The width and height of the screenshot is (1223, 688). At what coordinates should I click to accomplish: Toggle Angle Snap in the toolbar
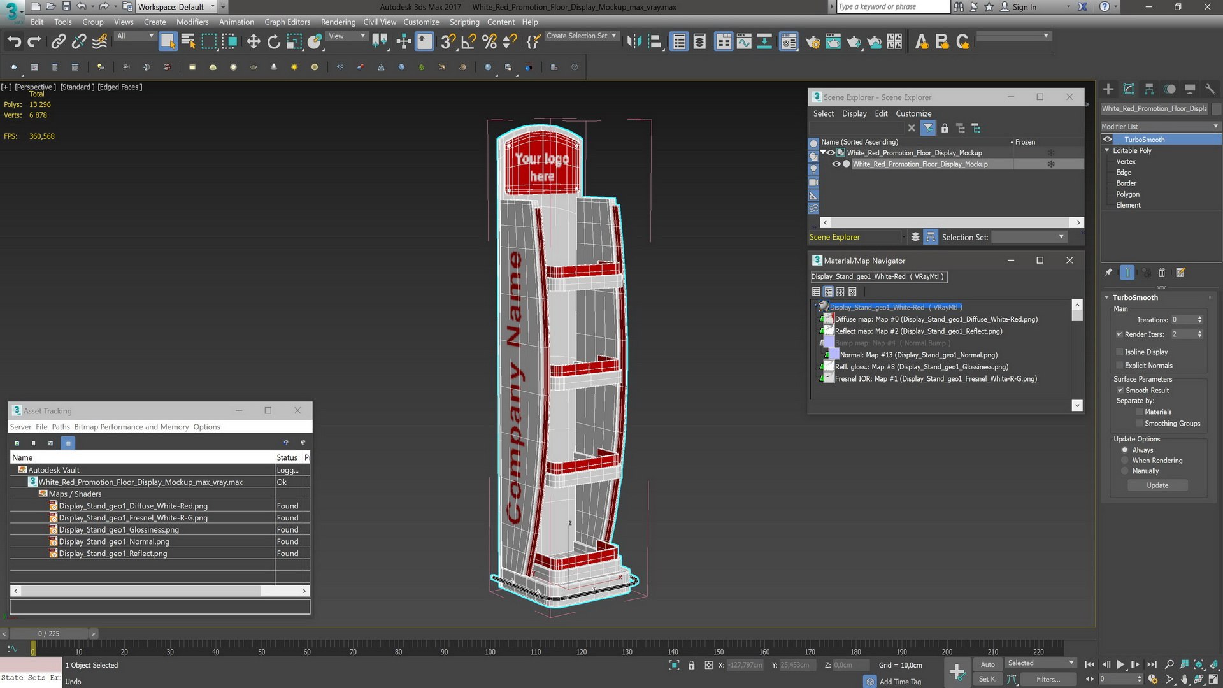[x=468, y=42]
